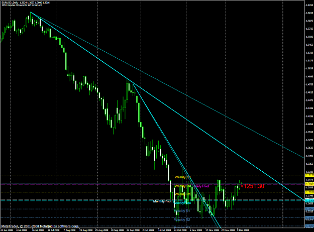Click the 1.3635 price scale value
This screenshot has height=232, width=314.
(310, 148)
